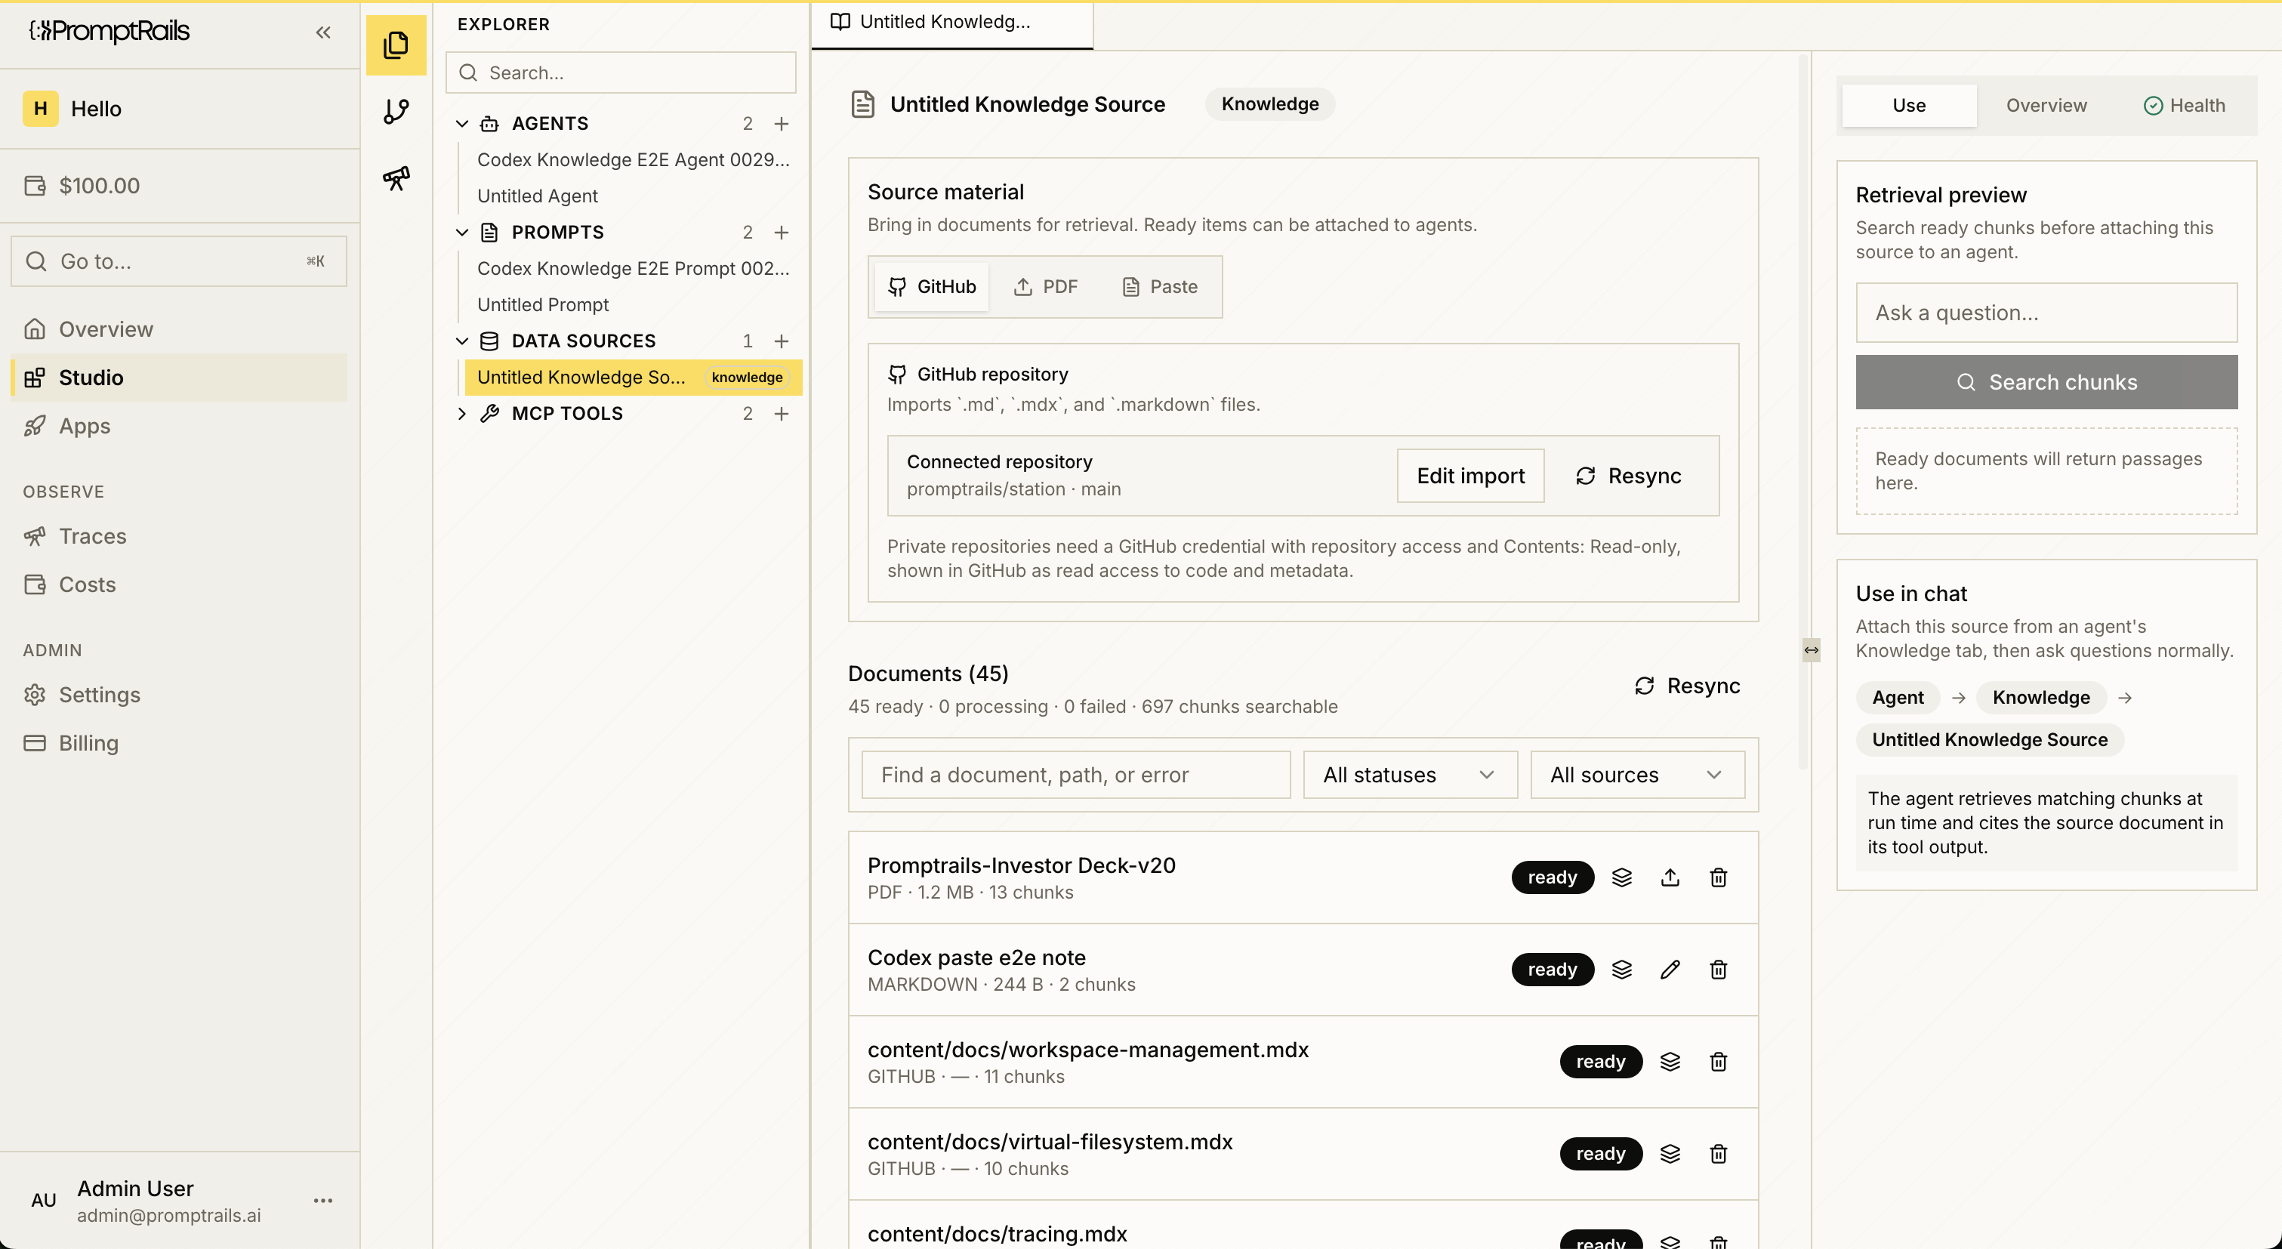This screenshot has height=1249, width=2282.
Task: Collapse the DATA SOURCES tree section
Action: coord(461,341)
